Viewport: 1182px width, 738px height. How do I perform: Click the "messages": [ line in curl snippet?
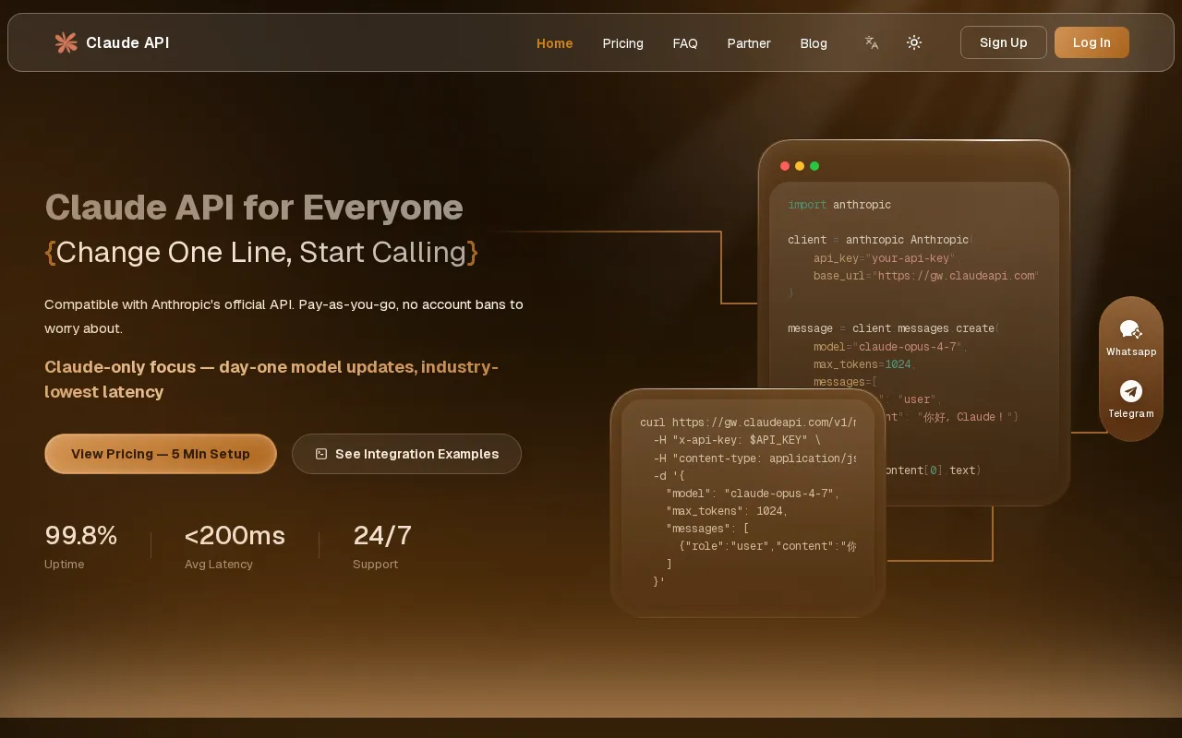[707, 529]
